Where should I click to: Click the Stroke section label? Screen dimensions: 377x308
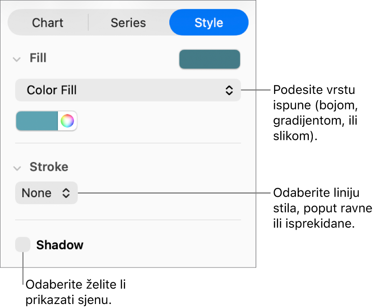pos(49,167)
